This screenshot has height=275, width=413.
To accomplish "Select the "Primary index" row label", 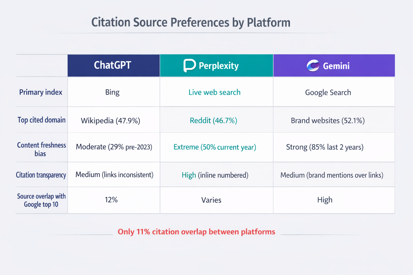I will tap(41, 92).
